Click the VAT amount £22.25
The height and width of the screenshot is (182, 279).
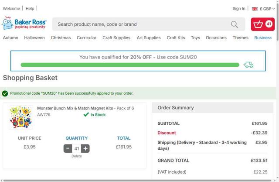[x=260, y=172]
